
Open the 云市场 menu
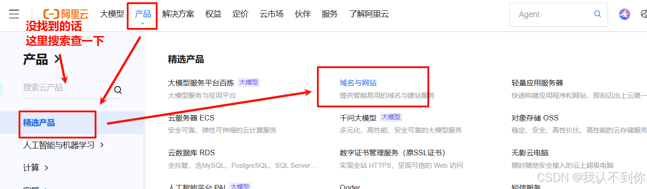(272, 14)
